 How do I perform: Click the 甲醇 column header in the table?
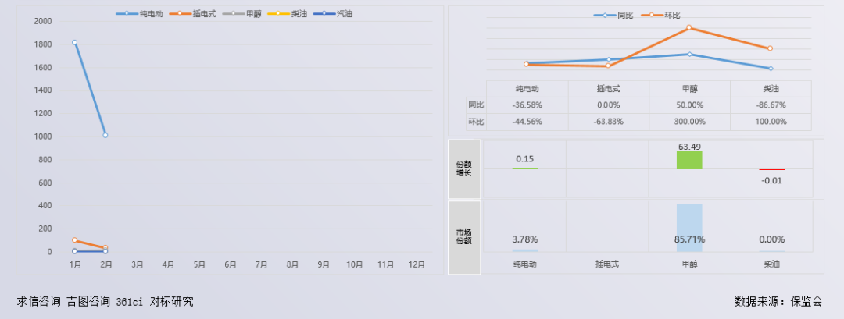coord(689,89)
